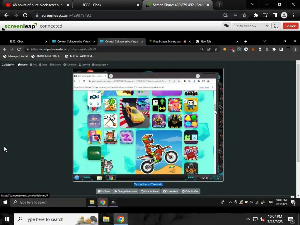Viewport: 300px width, 225px height.
Task: Open the zoom magnifier in shared address bar
Action: coord(202,49)
